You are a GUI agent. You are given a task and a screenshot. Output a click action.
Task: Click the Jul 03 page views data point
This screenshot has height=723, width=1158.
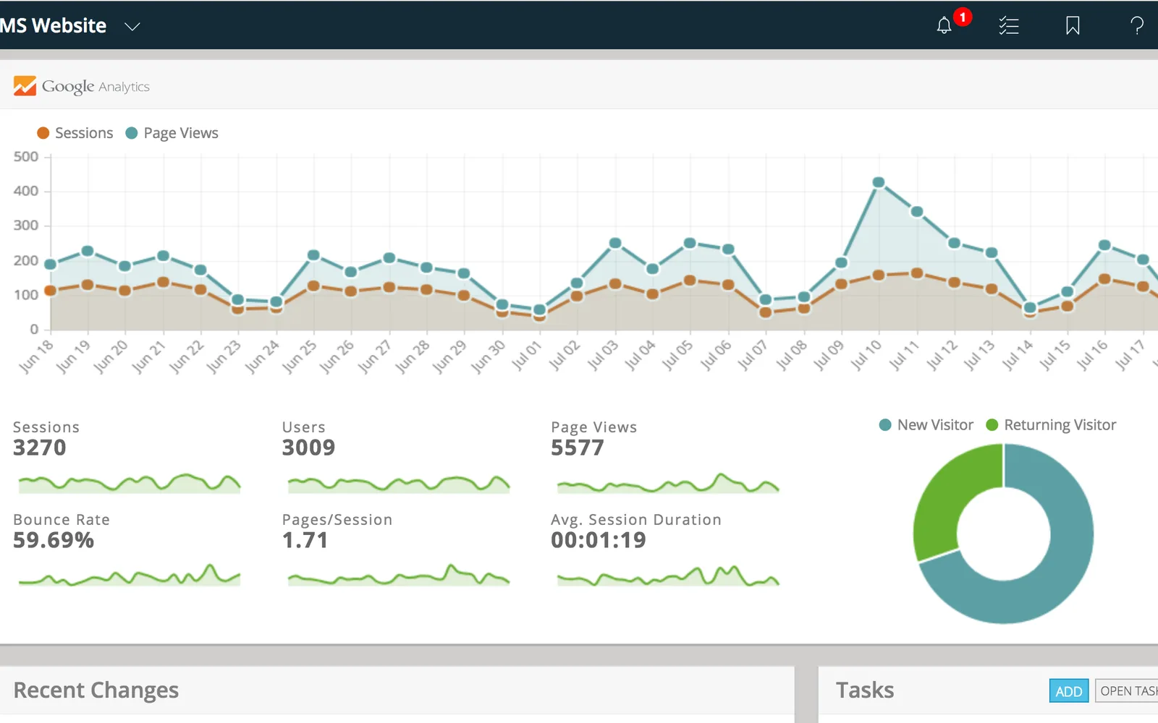coord(615,243)
